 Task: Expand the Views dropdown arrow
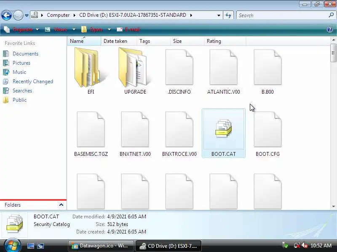[x=74, y=29]
